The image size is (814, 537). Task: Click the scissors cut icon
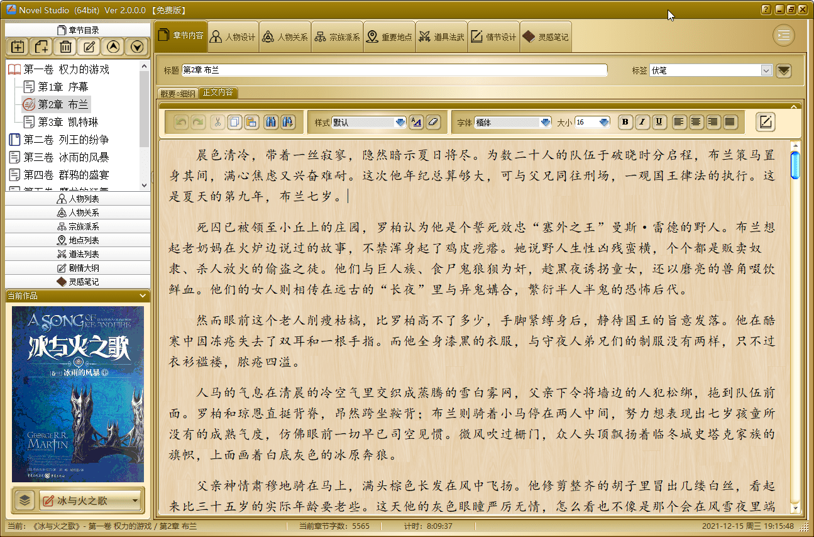[x=217, y=123]
